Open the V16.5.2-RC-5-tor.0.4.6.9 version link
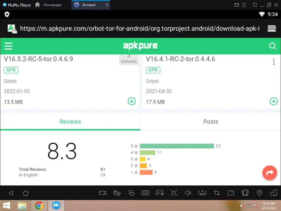Image resolution: width=281 pixels, height=211 pixels. pos(38,59)
